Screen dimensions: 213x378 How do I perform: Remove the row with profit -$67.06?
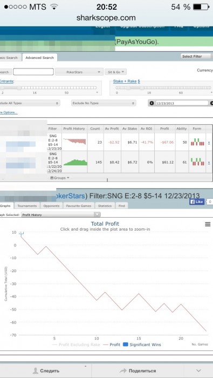coord(209,143)
